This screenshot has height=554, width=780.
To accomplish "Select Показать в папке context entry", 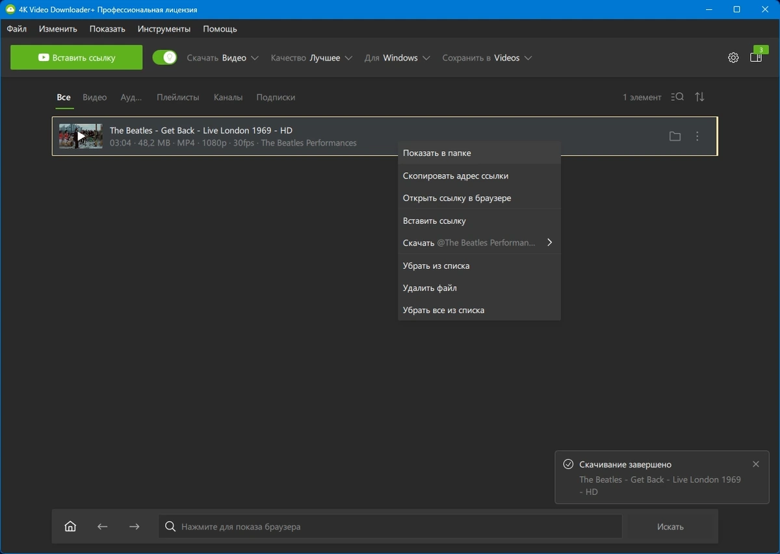I will point(479,153).
